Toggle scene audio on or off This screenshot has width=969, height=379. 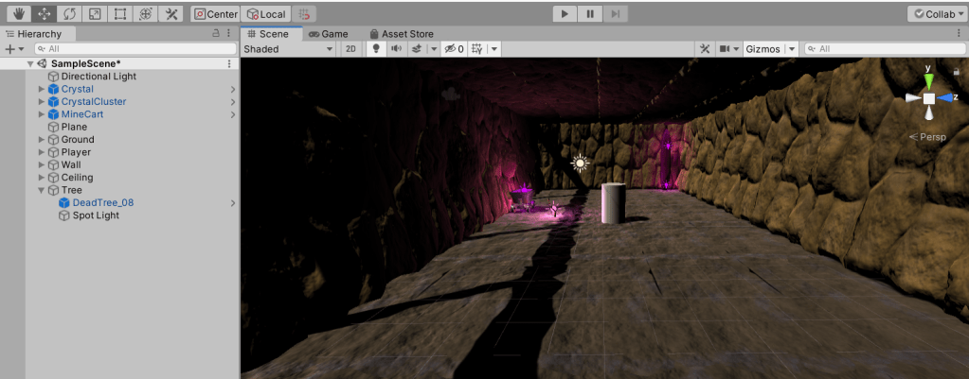396,48
